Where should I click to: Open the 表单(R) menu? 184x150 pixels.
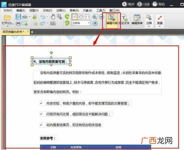74,11
